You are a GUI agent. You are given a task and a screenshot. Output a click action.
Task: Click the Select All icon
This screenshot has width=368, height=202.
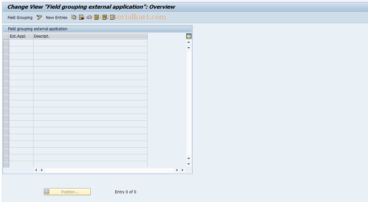click(x=97, y=17)
